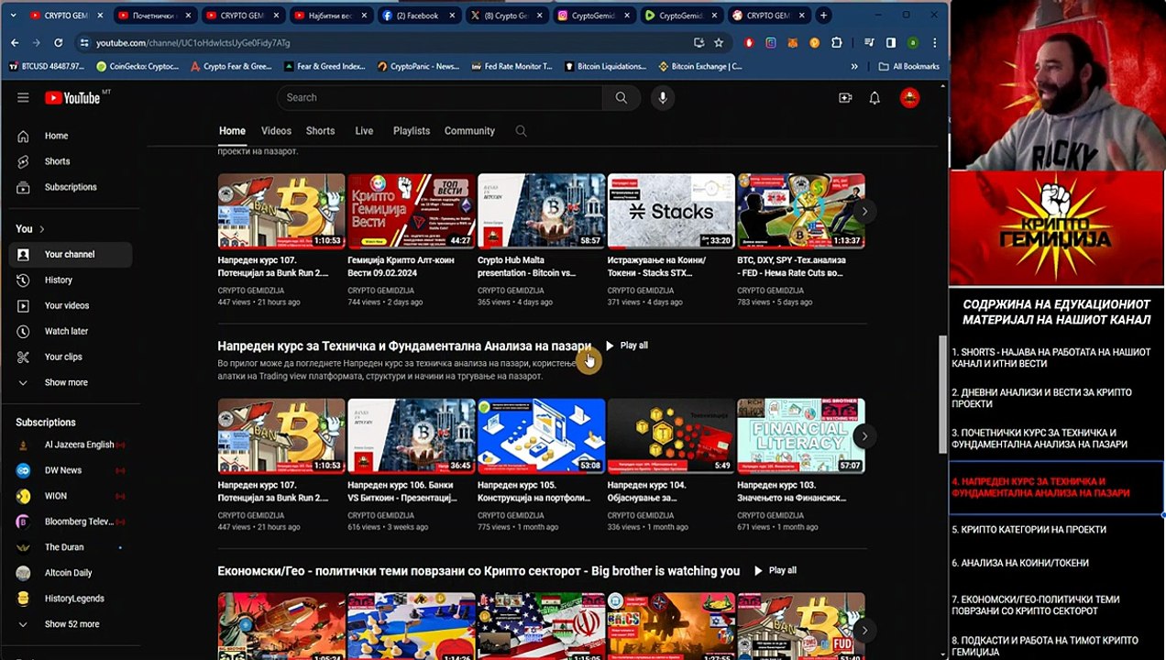Open the notifications bell
The width and height of the screenshot is (1166, 660).
(874, 98)
